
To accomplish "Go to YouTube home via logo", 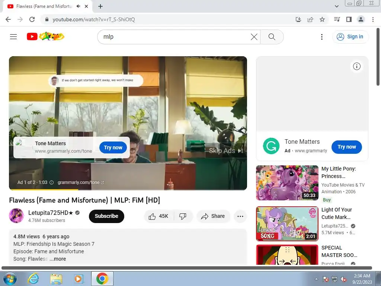I will pyautogui.click(x=45, y=36).
